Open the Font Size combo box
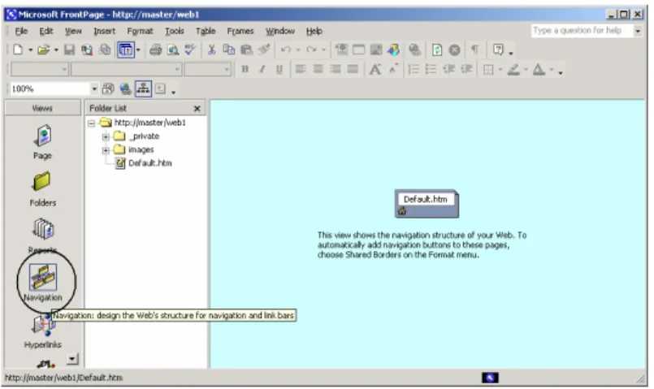The height and width of the screenshot is (389, 654). [208, 69]
